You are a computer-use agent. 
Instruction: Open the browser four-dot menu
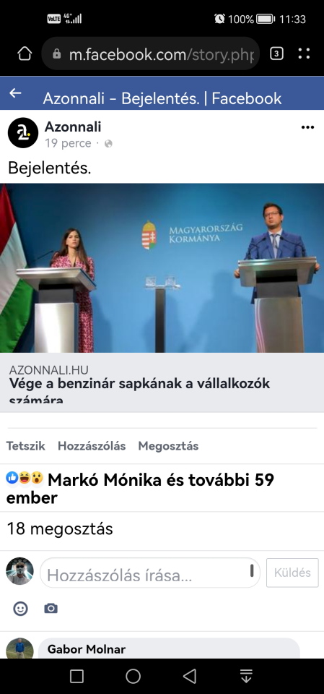point(304,54)
